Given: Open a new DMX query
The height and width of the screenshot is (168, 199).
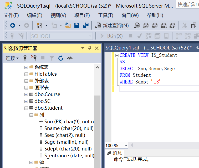Looking at the screenshot, I should 155,25.
